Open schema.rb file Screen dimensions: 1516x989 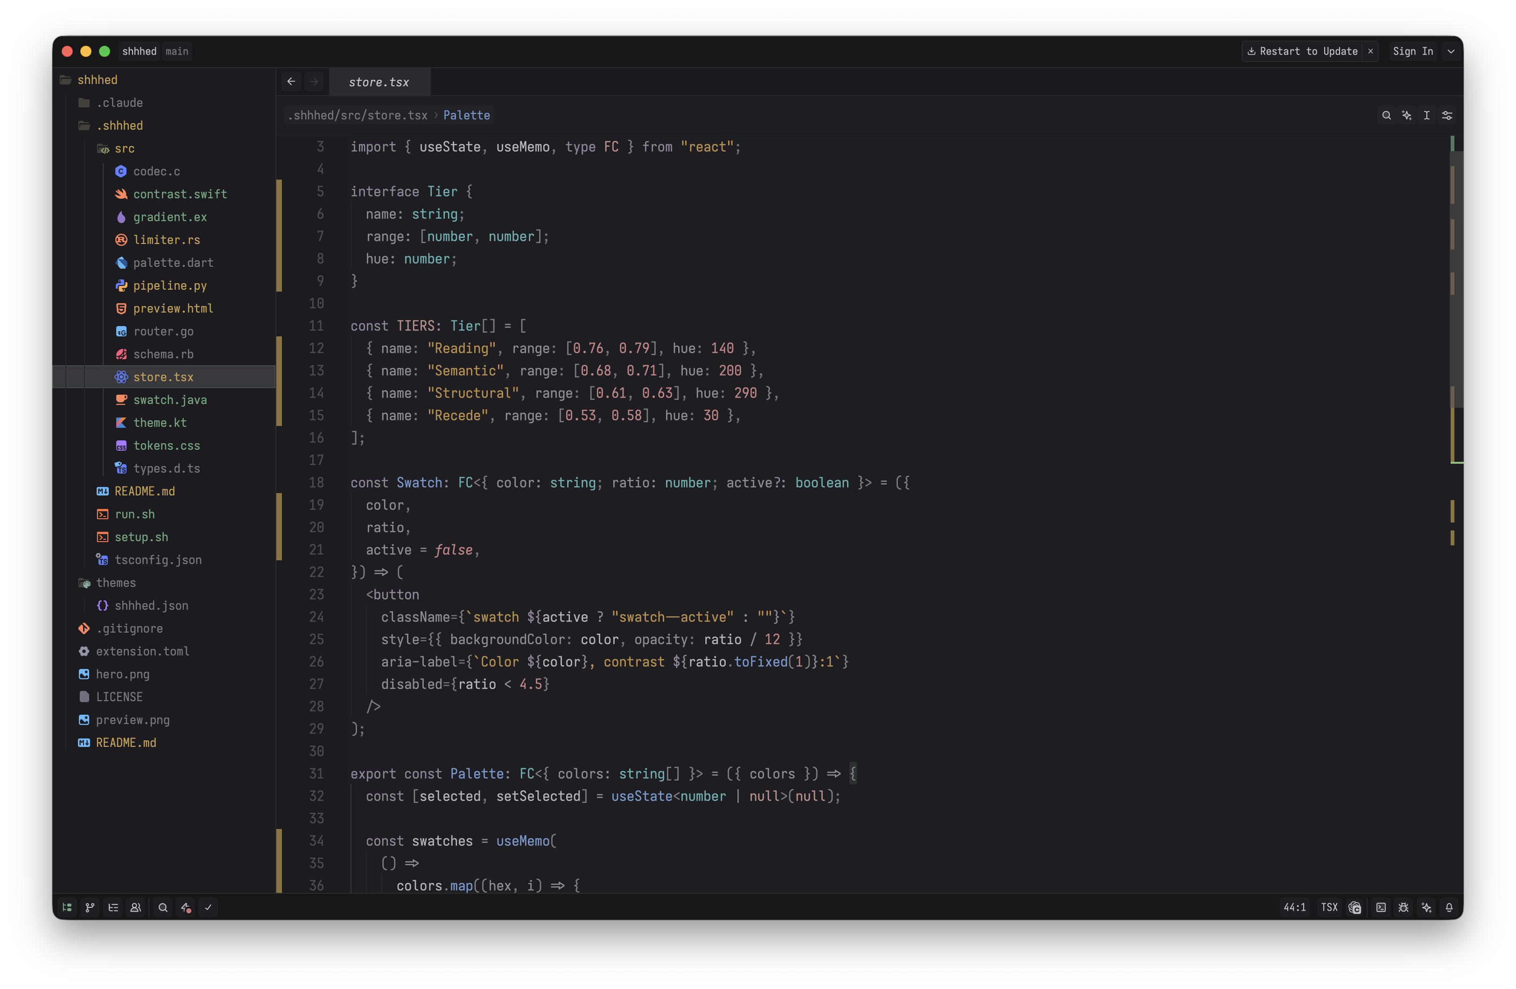point(164,354)
